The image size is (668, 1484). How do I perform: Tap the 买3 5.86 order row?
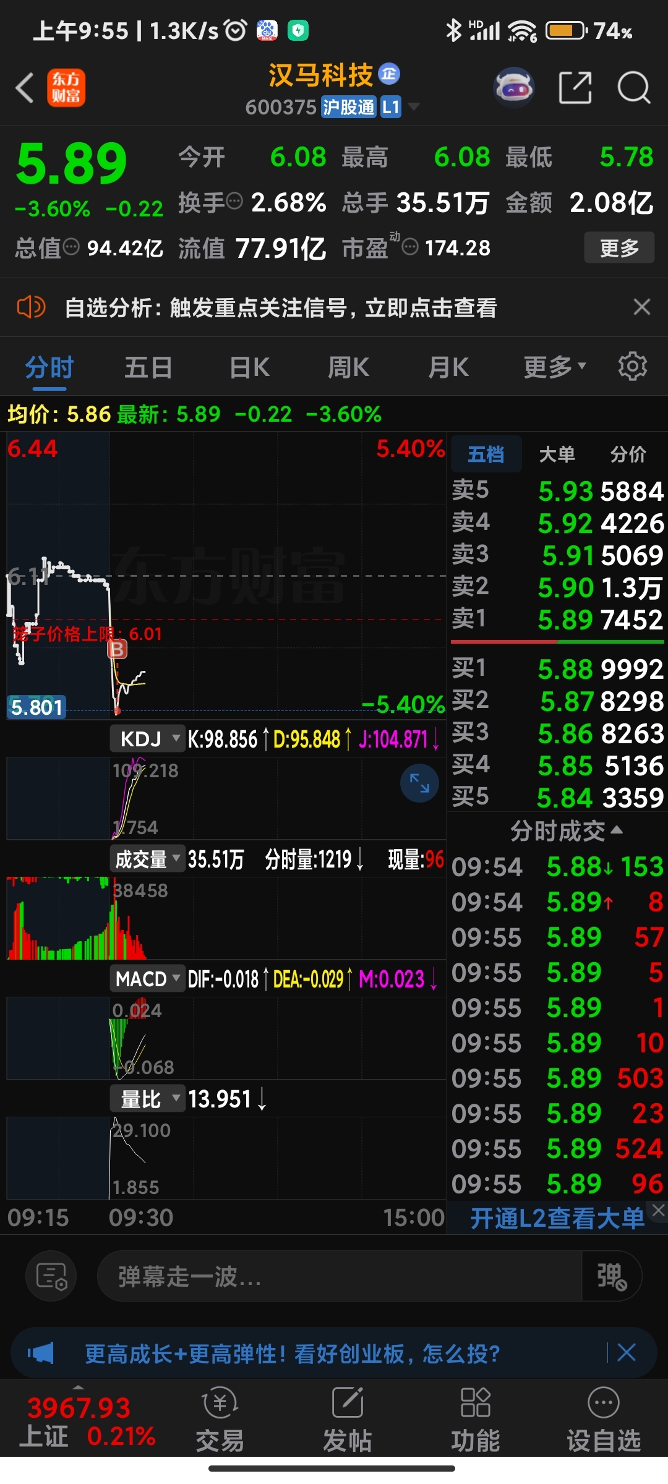click(x=557, y=733)
